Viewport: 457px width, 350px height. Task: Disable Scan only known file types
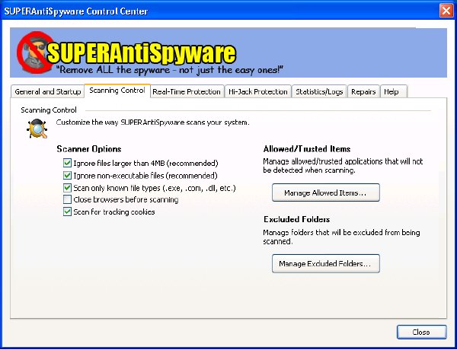click(x=67, y=187)
